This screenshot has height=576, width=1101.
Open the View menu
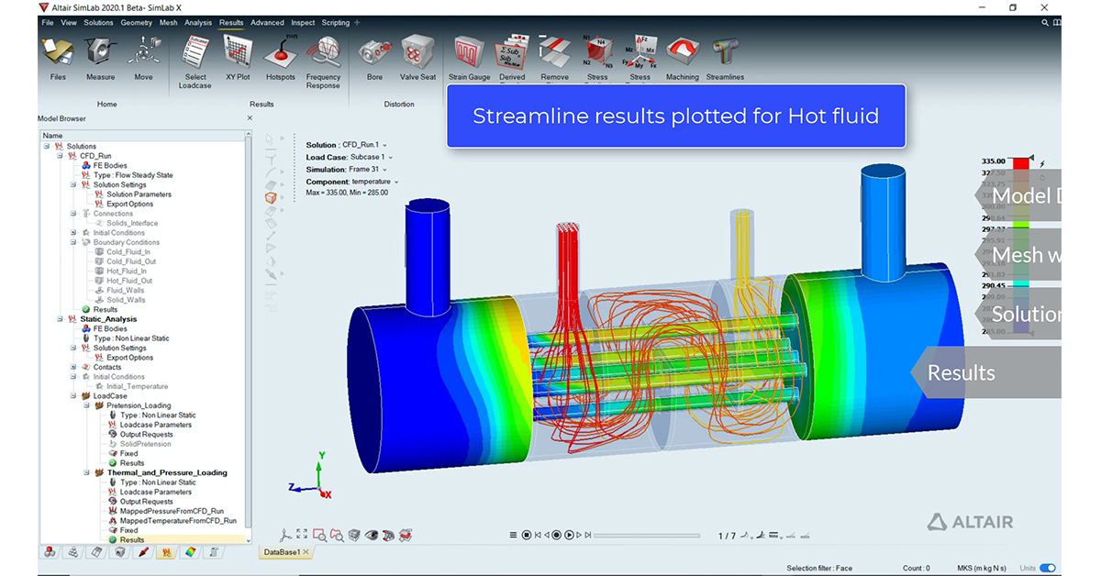pos(69,22)
